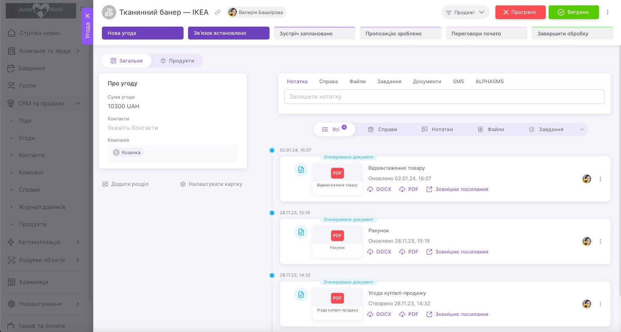The width and height of the screenshot is (621, 332).
Task: Set stage to Завершити обробку
Action: pos(572,33)
